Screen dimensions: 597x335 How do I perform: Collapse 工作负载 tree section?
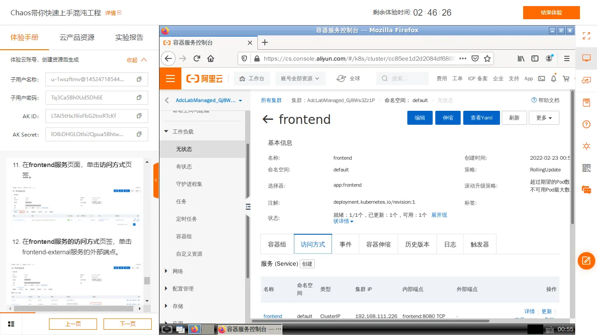(166, 131)
